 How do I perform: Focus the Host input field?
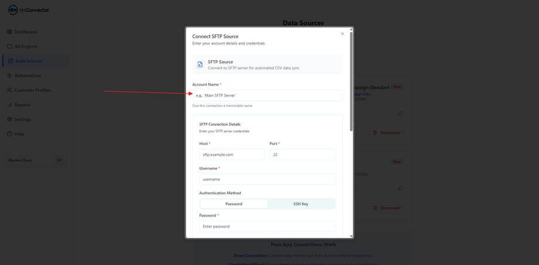(232, 154)
